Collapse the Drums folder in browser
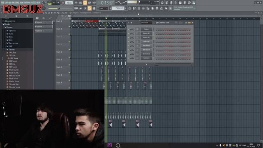 (10, 28)
